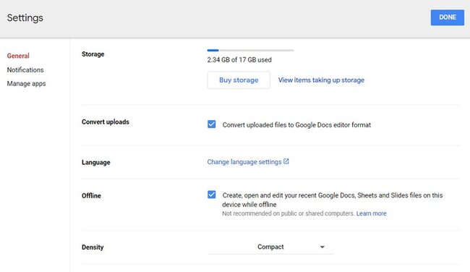Click the Density section label
This screenshot has width=470, height=272.
(x=93, y=247)
